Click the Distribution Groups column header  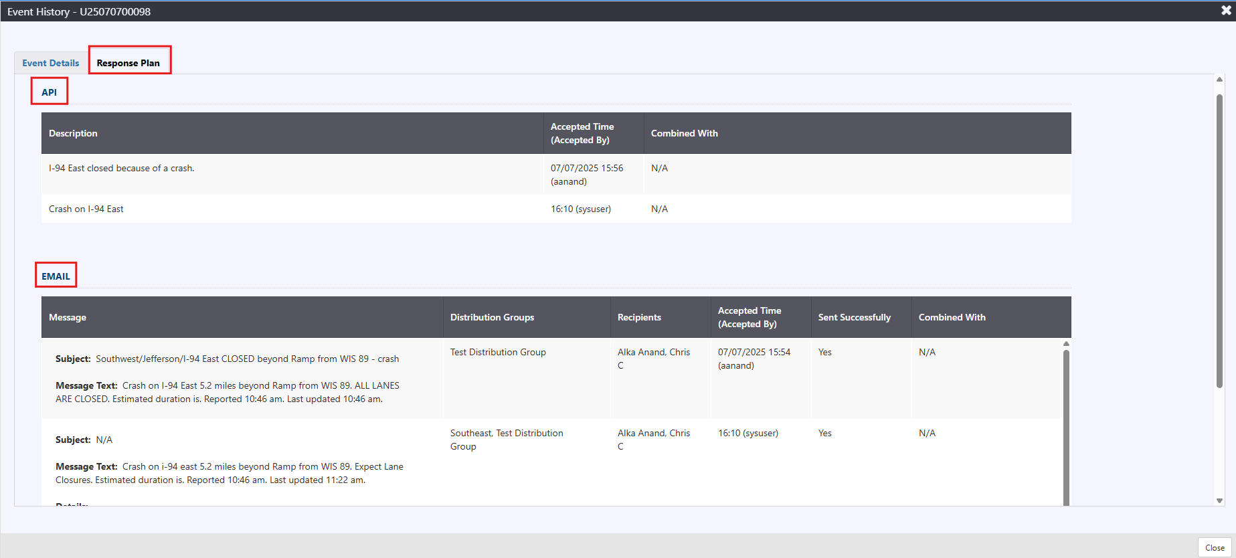click(x=492, y=317)
